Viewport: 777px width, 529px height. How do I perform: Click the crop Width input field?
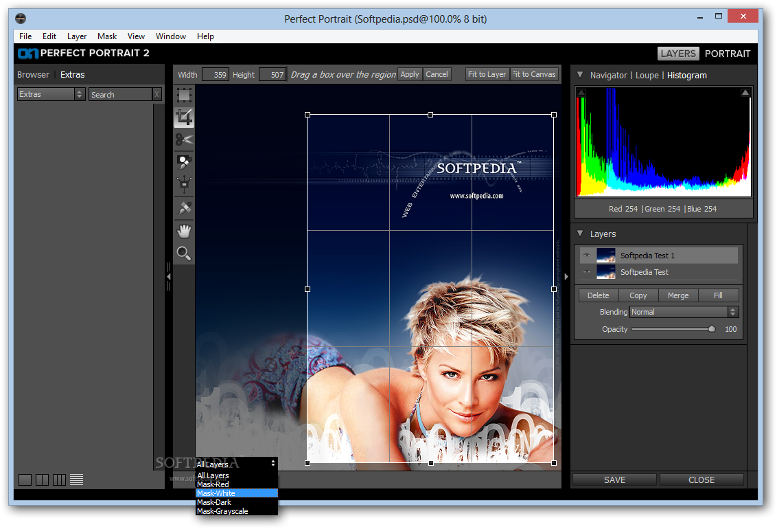[215, 75]
